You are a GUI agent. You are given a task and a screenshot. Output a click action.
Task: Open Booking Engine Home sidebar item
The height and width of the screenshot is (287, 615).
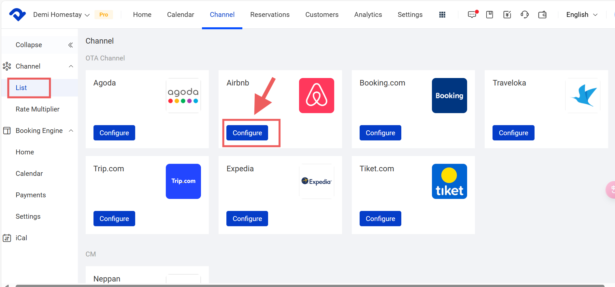click(x=25, y=152)
